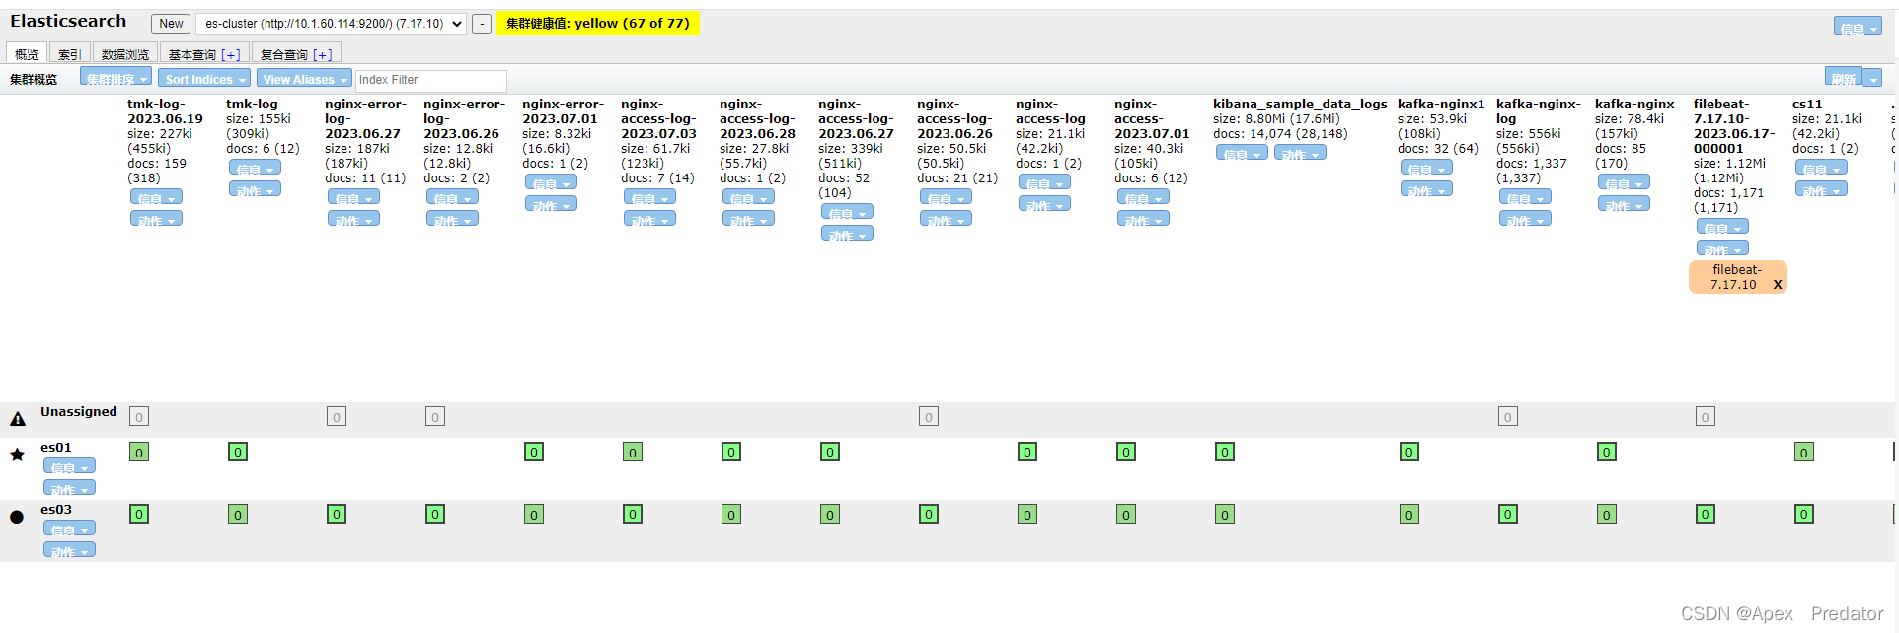Open 信息 dropdown for kafka-nginx-log

(x=1525, y=197)
